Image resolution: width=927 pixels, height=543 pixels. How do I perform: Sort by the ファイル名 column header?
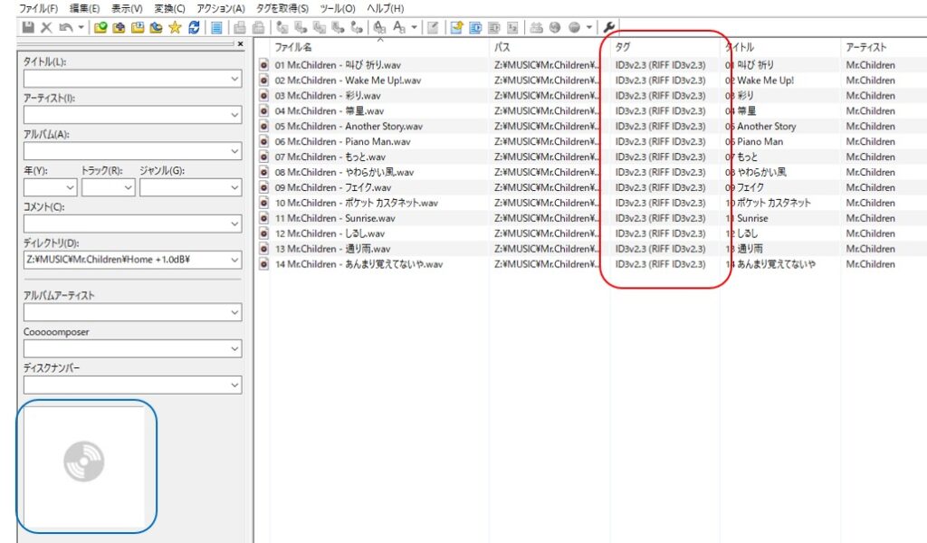[x=293, y=47]
